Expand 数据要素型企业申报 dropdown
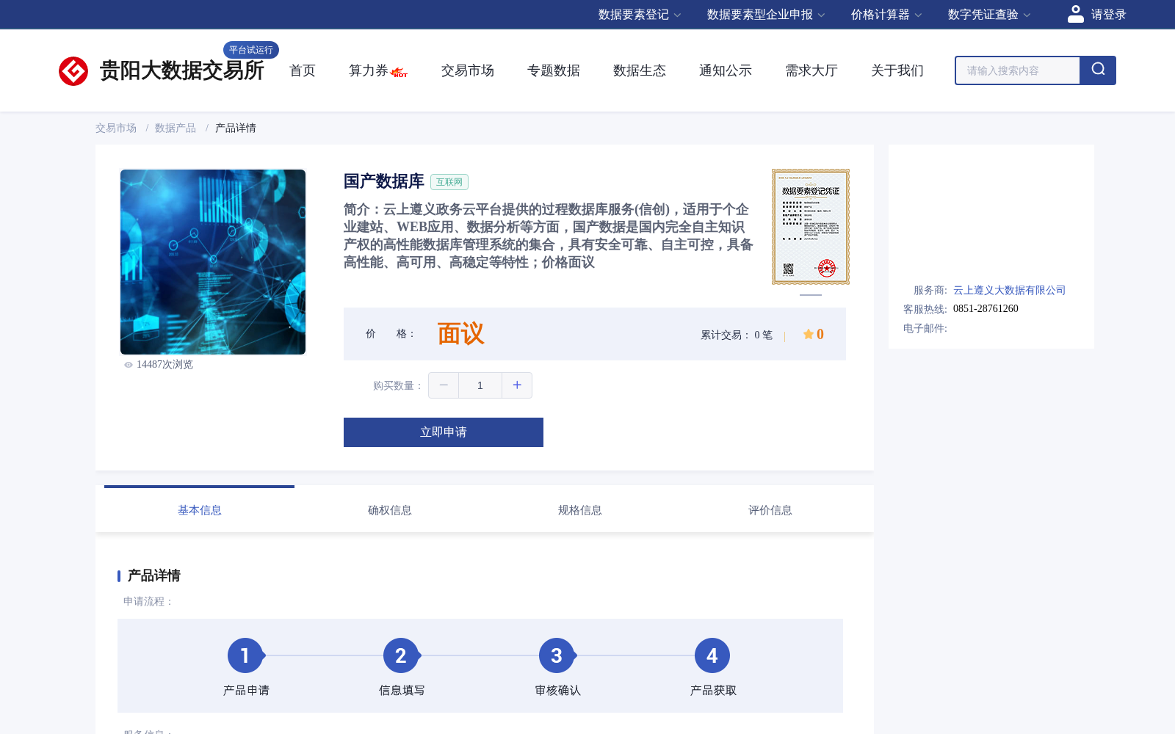Image resolution: width=1175 pixels, height=734 pixels. pos(766,15)
